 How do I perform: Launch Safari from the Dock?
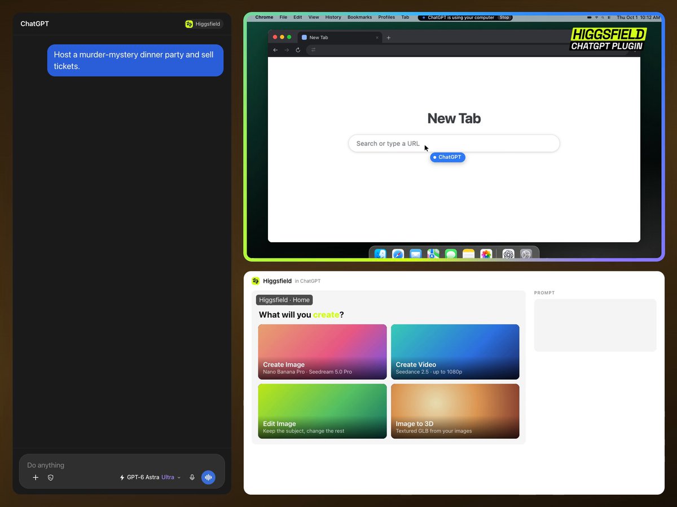[x=398, y=255]
